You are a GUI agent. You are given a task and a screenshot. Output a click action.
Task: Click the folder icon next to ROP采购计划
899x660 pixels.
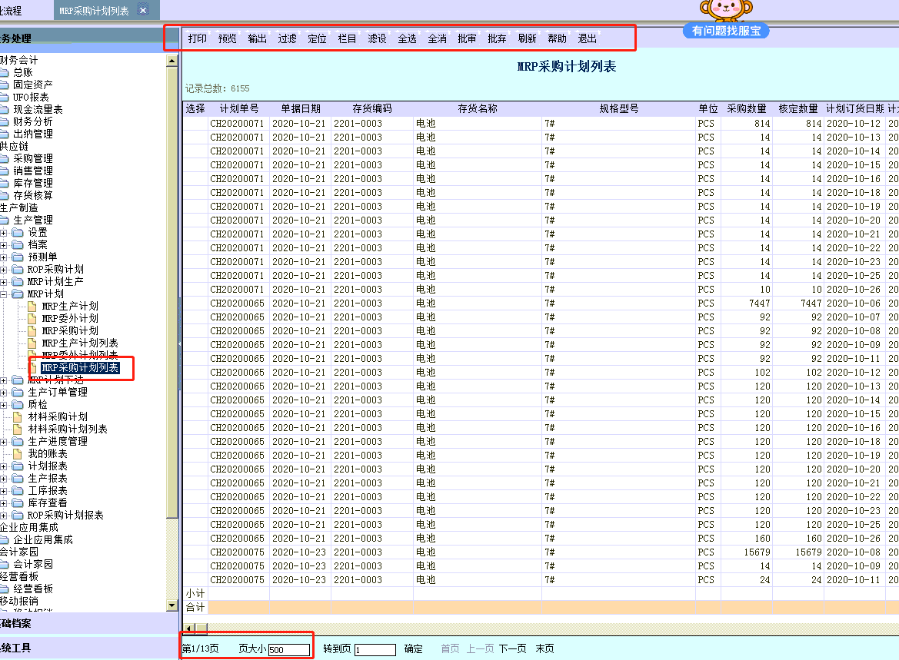(18, 269)
